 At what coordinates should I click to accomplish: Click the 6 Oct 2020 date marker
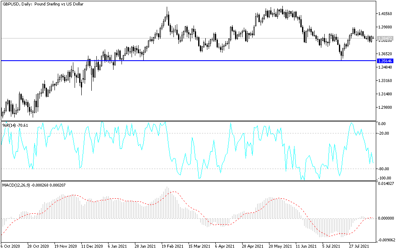[x=10, y=246]
